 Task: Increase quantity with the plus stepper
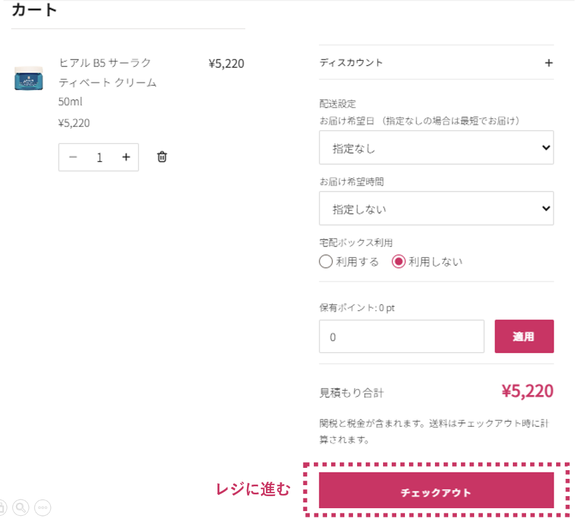(x=126, y=157)
